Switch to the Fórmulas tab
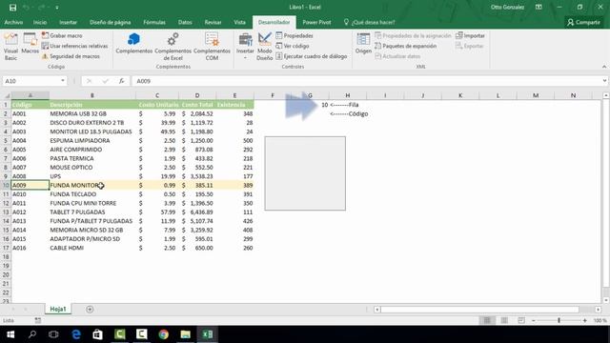The image size is (610, 343). (154, 22)
